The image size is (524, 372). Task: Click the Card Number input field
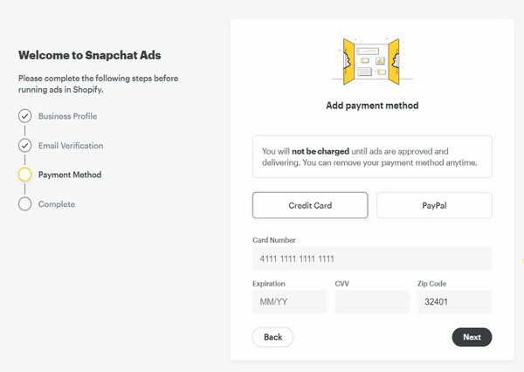point(372,258)
